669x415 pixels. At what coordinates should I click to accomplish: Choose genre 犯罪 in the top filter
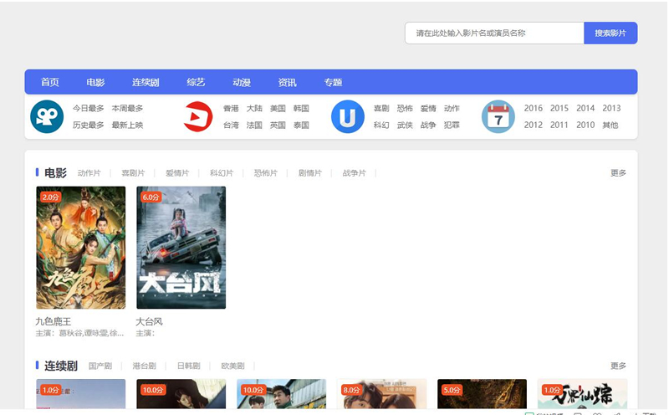tap(452, 126)
